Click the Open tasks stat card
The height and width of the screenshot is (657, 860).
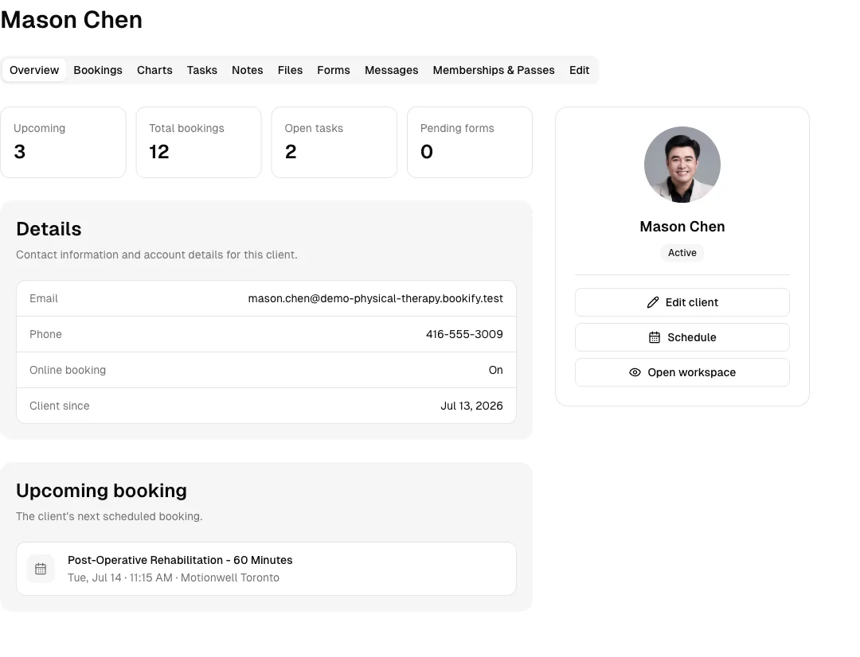[334, 142]
